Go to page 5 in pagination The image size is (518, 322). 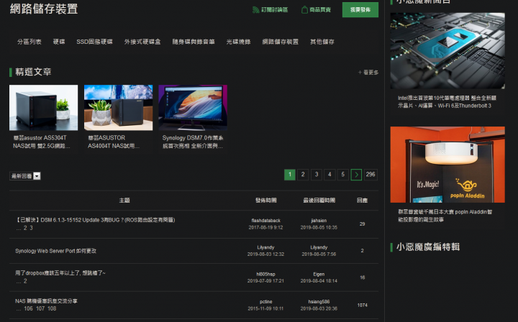pyautogui.click(x=343, y=175)
